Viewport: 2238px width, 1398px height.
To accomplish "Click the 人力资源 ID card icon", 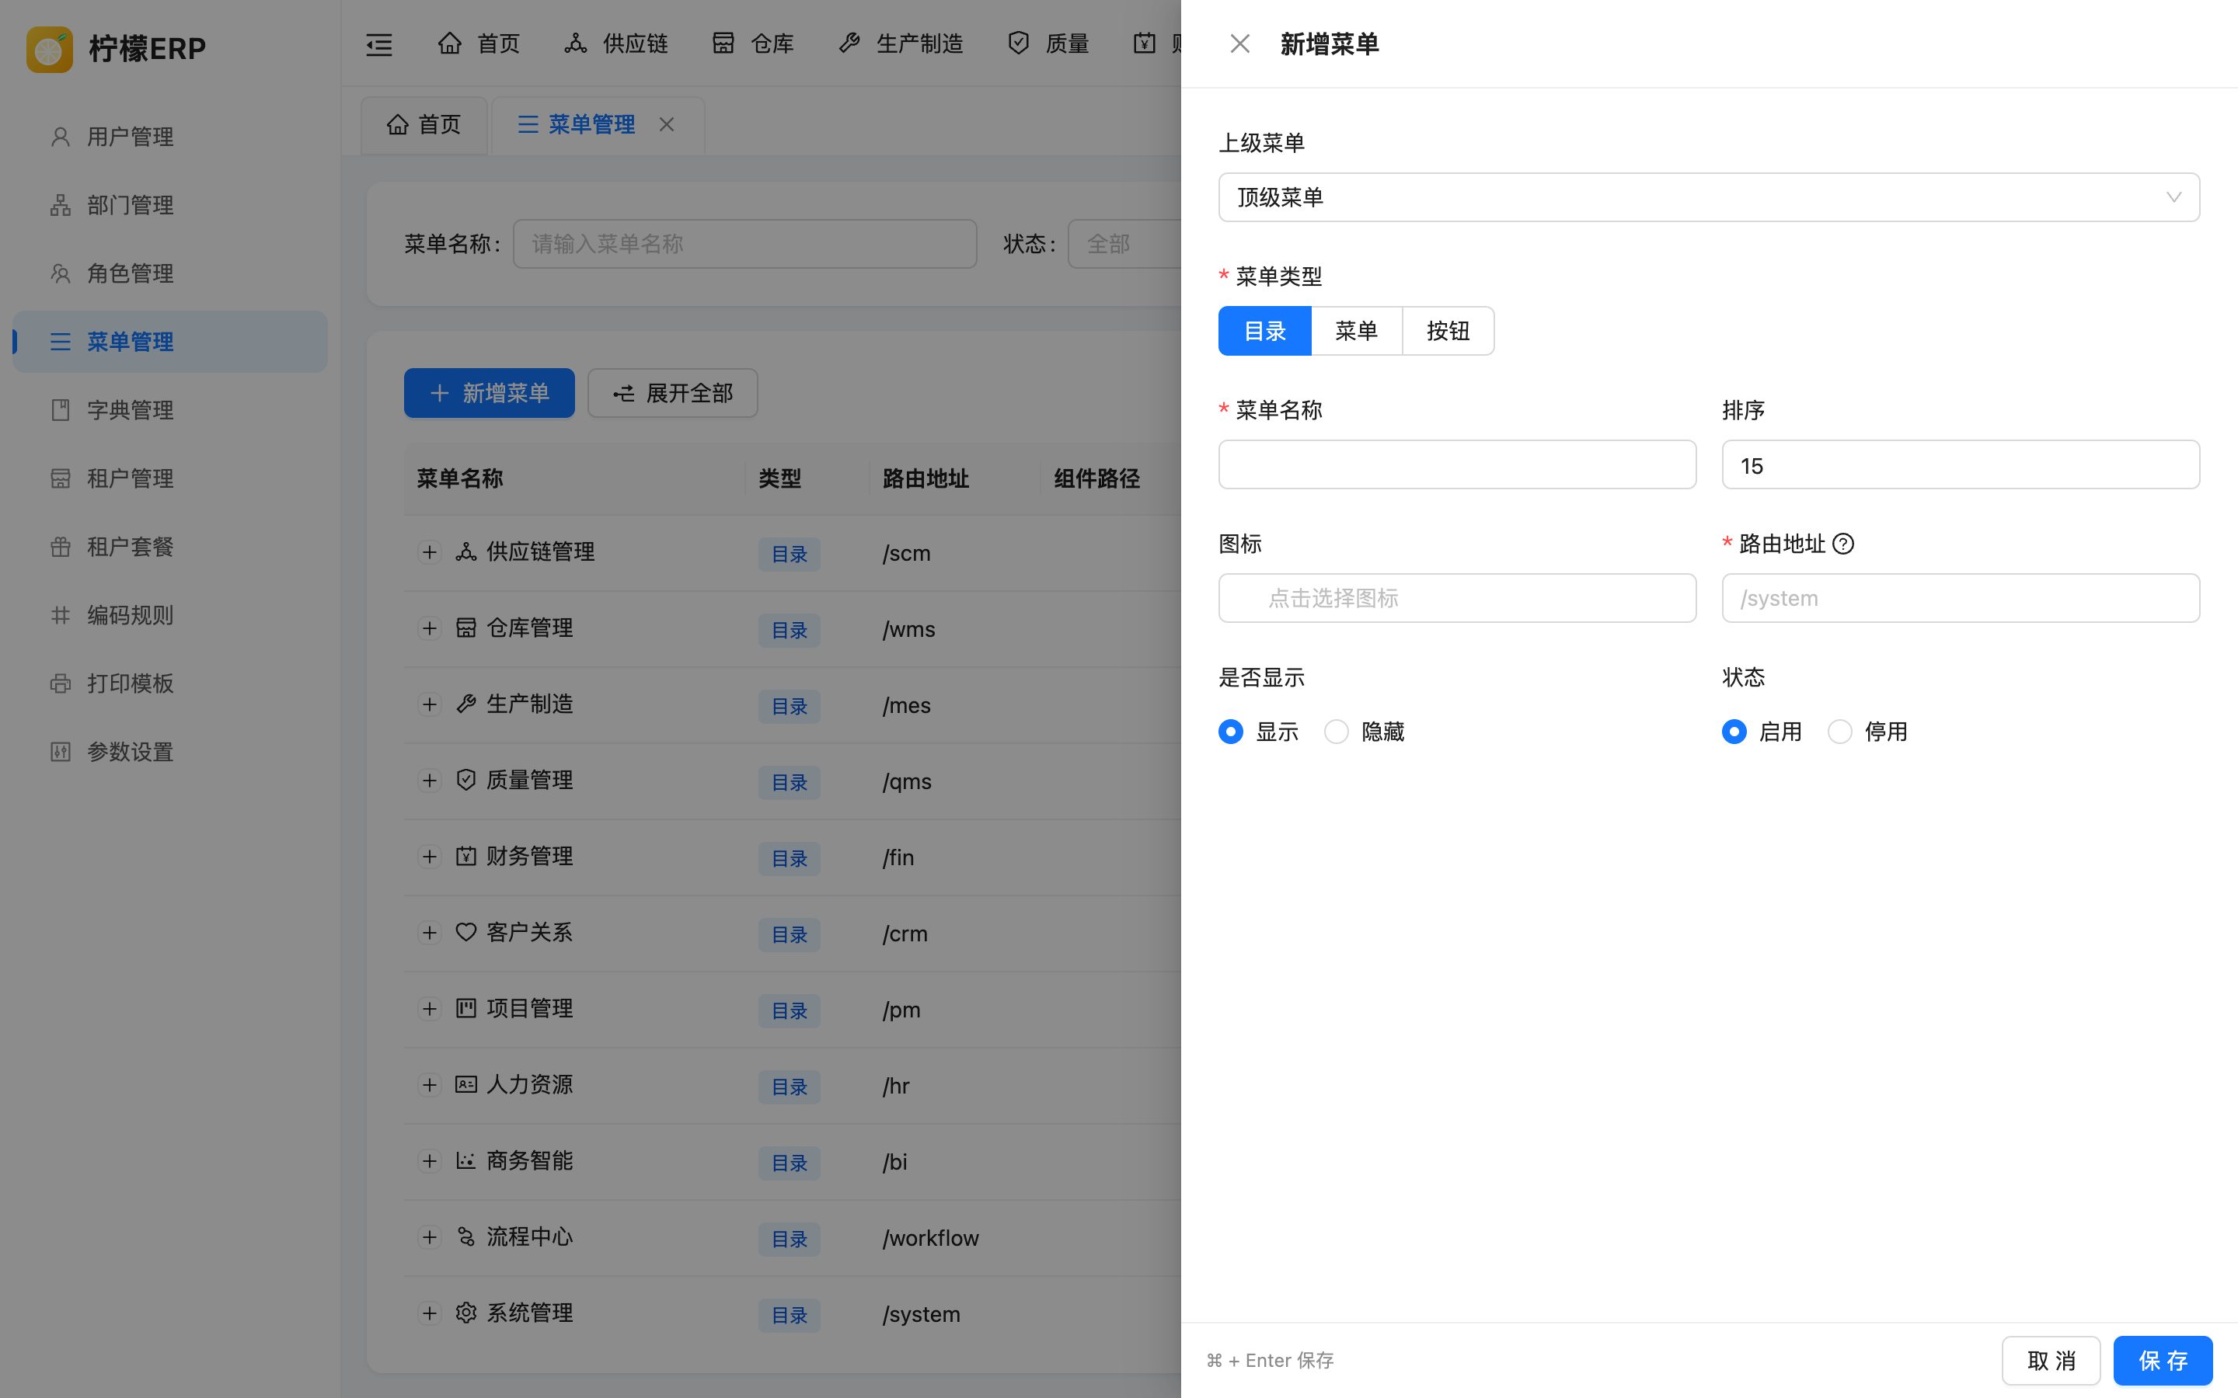I will click(466, 1084).
